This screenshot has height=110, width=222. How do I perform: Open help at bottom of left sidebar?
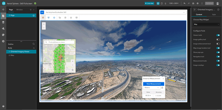point(3,106)
